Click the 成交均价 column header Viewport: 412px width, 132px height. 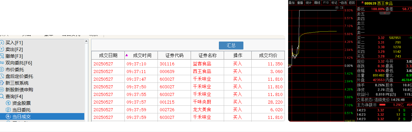tap(268, 55)
